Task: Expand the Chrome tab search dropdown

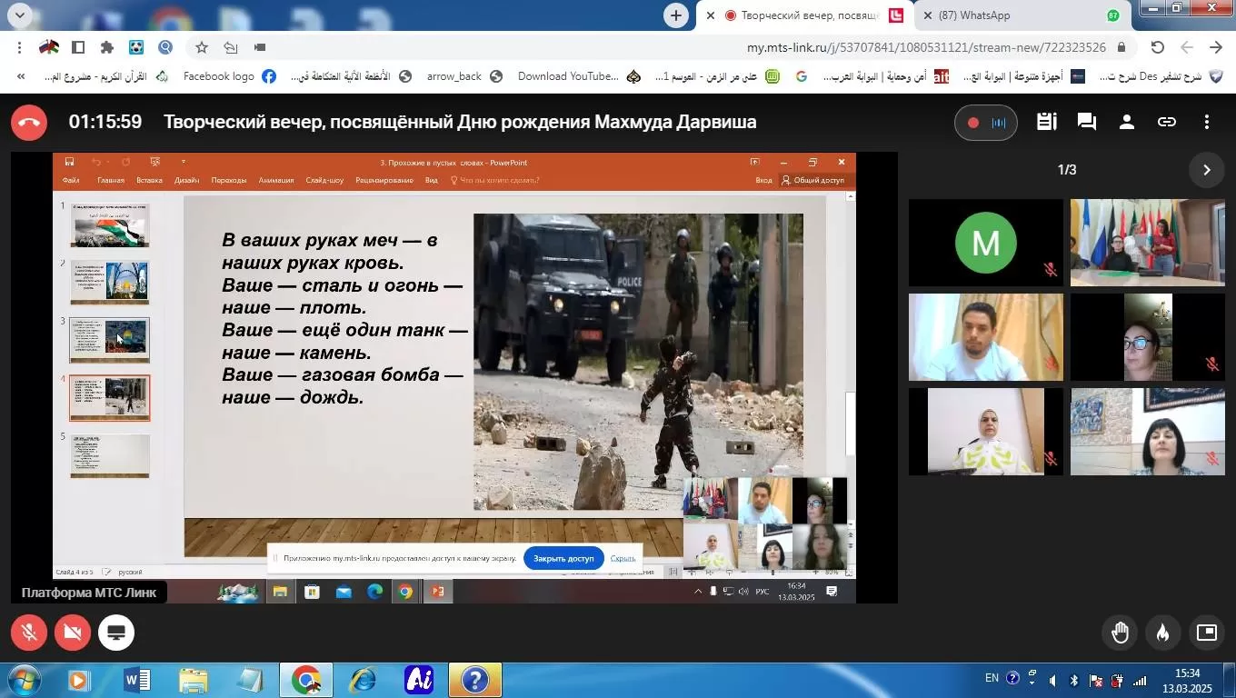Action: click(19, 15)
